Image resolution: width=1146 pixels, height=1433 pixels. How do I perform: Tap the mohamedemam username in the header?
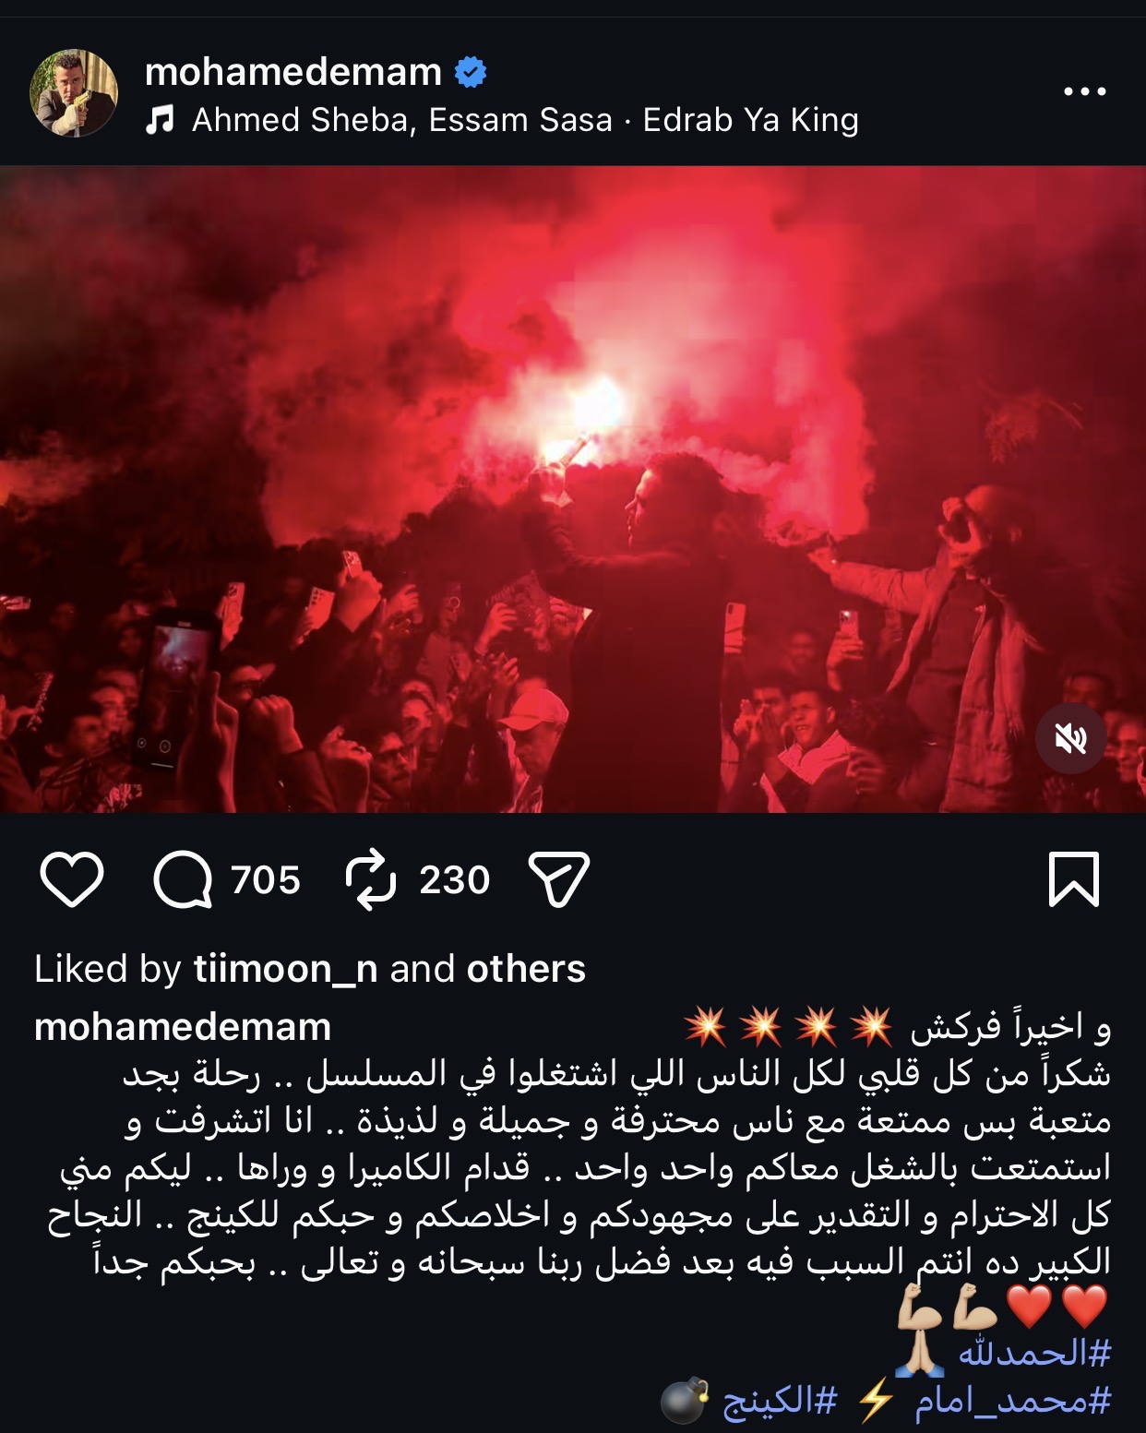[293, 72]
